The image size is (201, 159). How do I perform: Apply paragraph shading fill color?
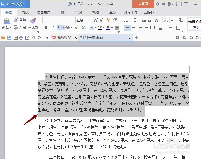[170, 28]
